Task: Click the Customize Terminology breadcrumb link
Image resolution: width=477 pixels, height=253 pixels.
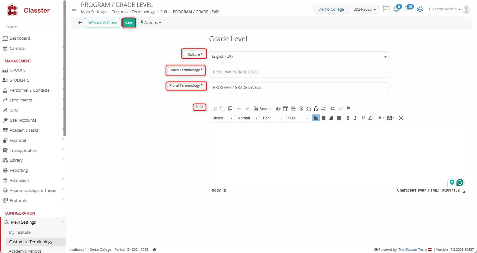Action: [x=133, y=12]
